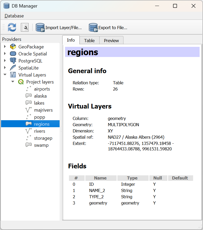The width and height of the screenshot is (203, 230).
Task: Click the Oracle Spatial provider icon
Action: tap(13, 54)
